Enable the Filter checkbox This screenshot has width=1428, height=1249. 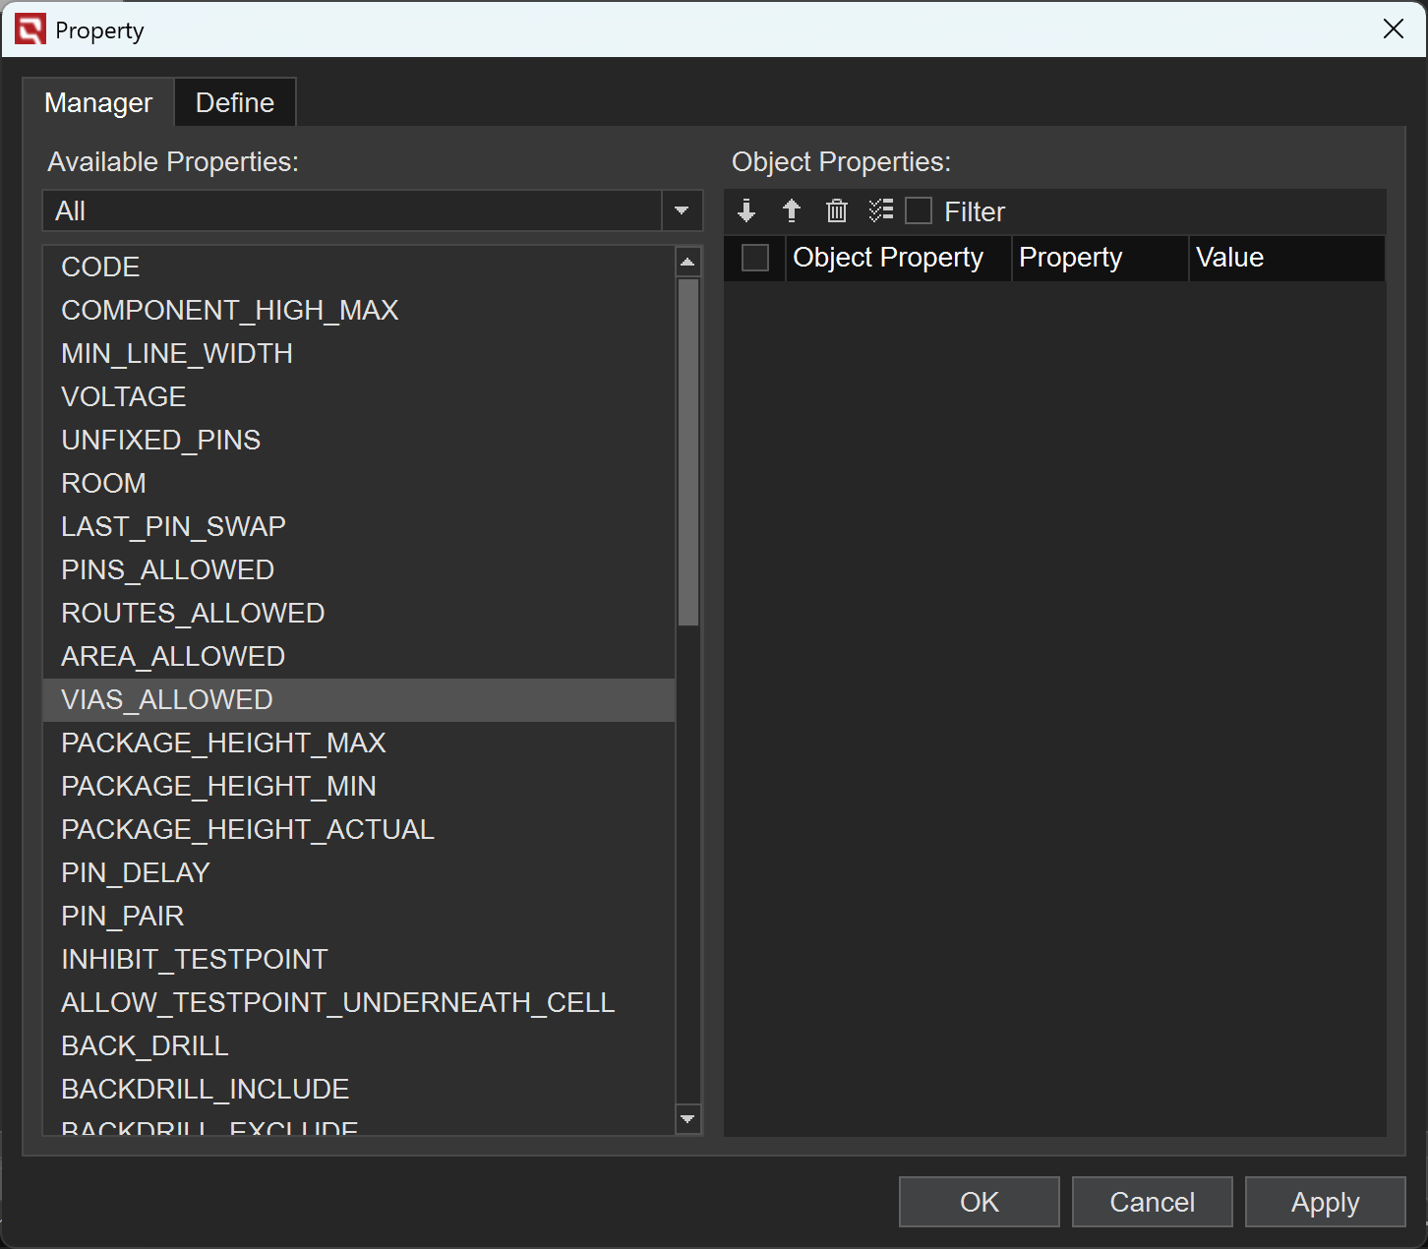919,211
